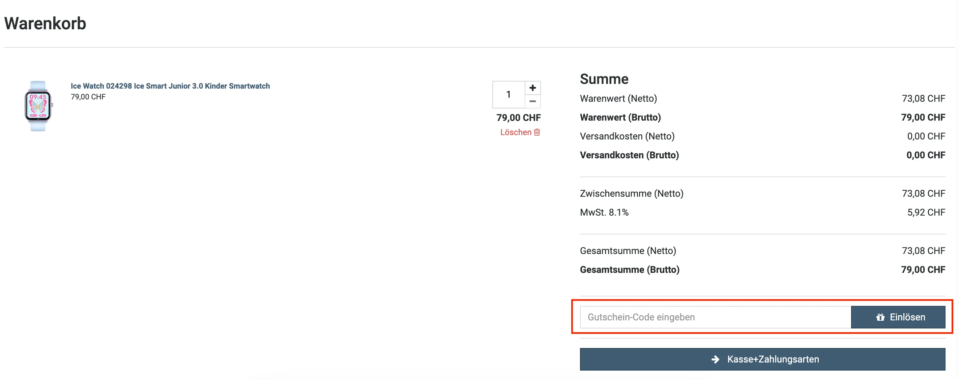Image resolution: width=959 pixels, height=380 pixels.
Task: Click the MwSt. 8.1% label
Action: tap(604, 212)
